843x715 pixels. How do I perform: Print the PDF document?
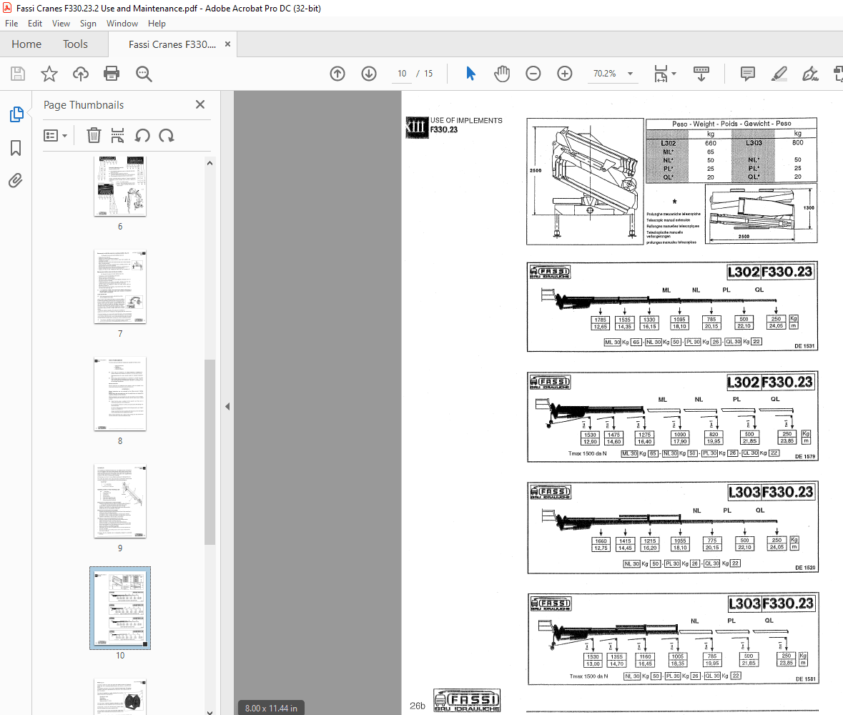[x=112, y=74]
